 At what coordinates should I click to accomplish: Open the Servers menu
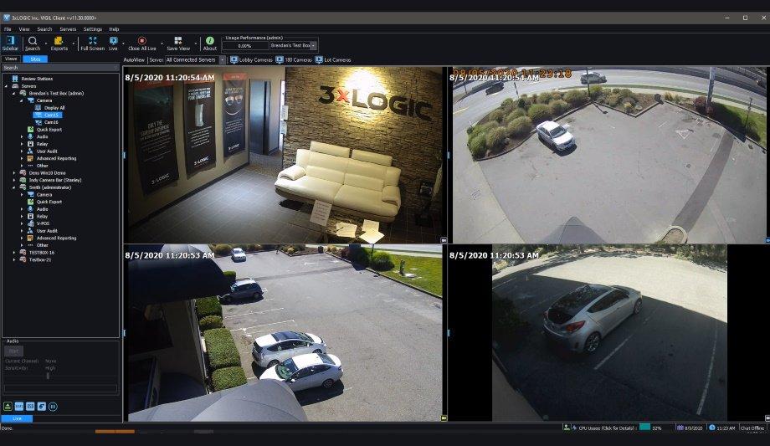pos(68,29)
